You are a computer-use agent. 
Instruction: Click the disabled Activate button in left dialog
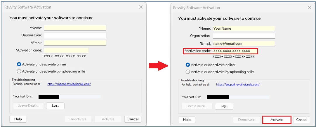tap(108, 119)
